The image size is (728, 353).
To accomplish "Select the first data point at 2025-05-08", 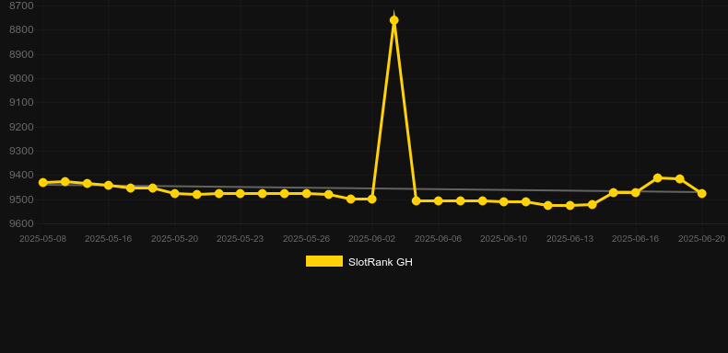I will click(42, 183).
